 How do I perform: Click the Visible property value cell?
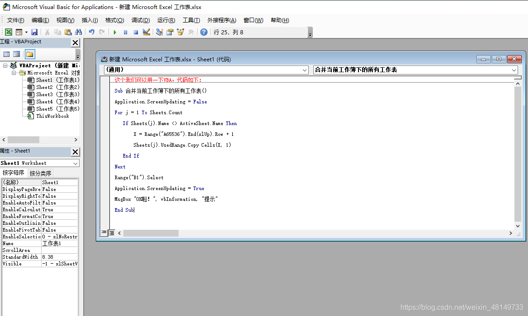pyautogui.click(x=60, y=264)
